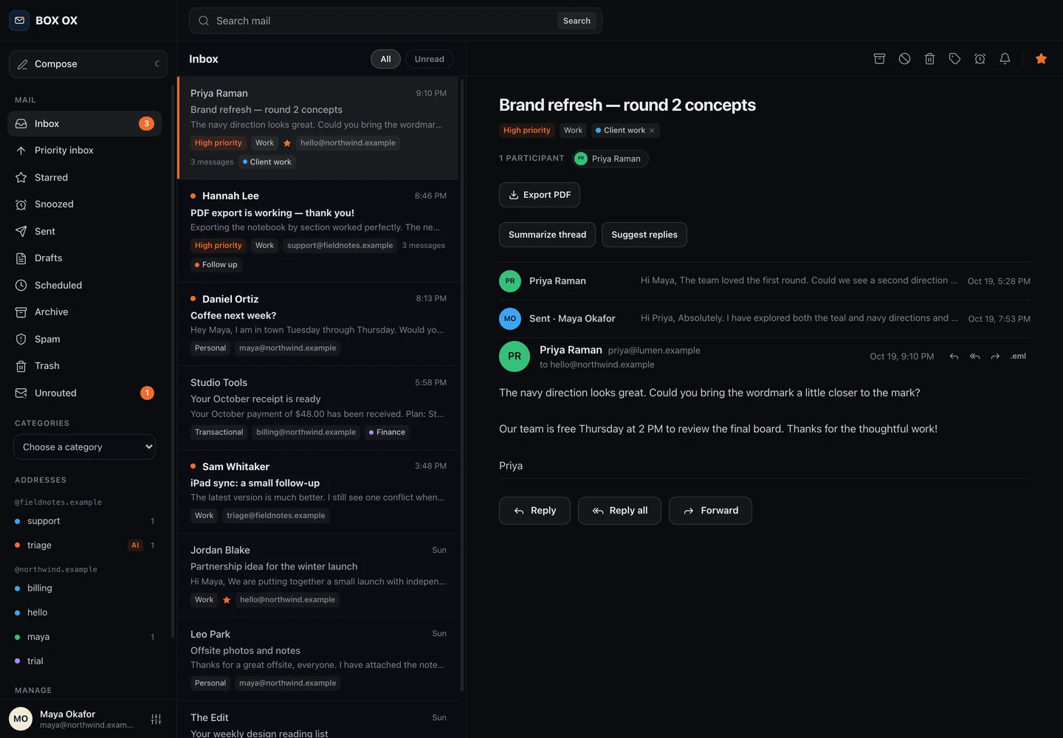Click the document icon beside Drafts
Viewport: 1063px width, 738px height.
[x=21, y=258]
